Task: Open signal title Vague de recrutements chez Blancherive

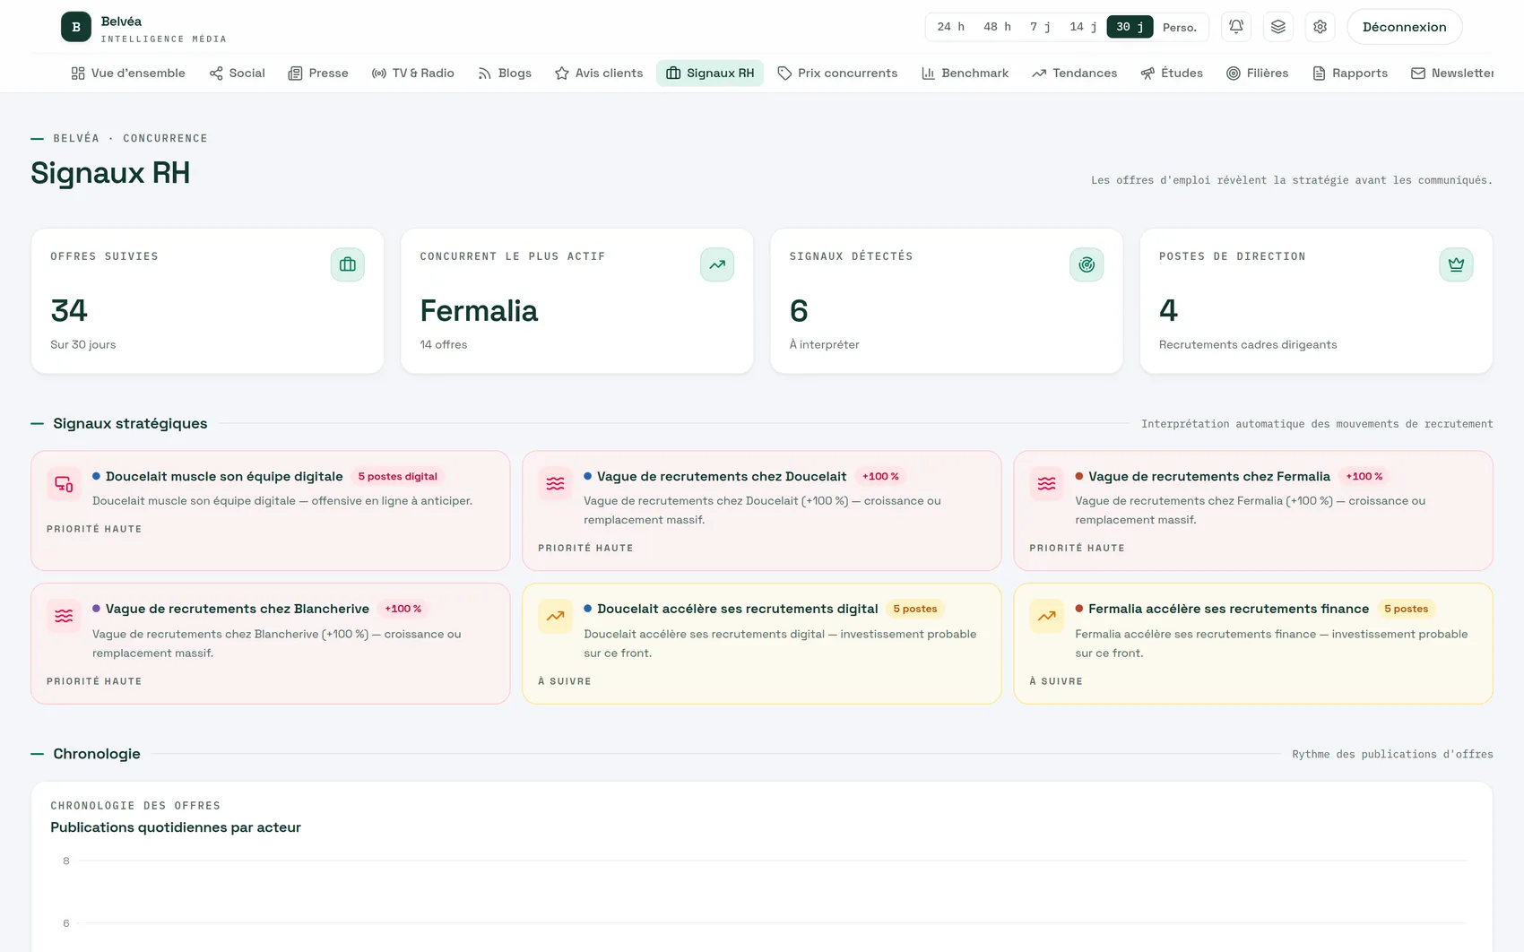Action: click(238, 610)
